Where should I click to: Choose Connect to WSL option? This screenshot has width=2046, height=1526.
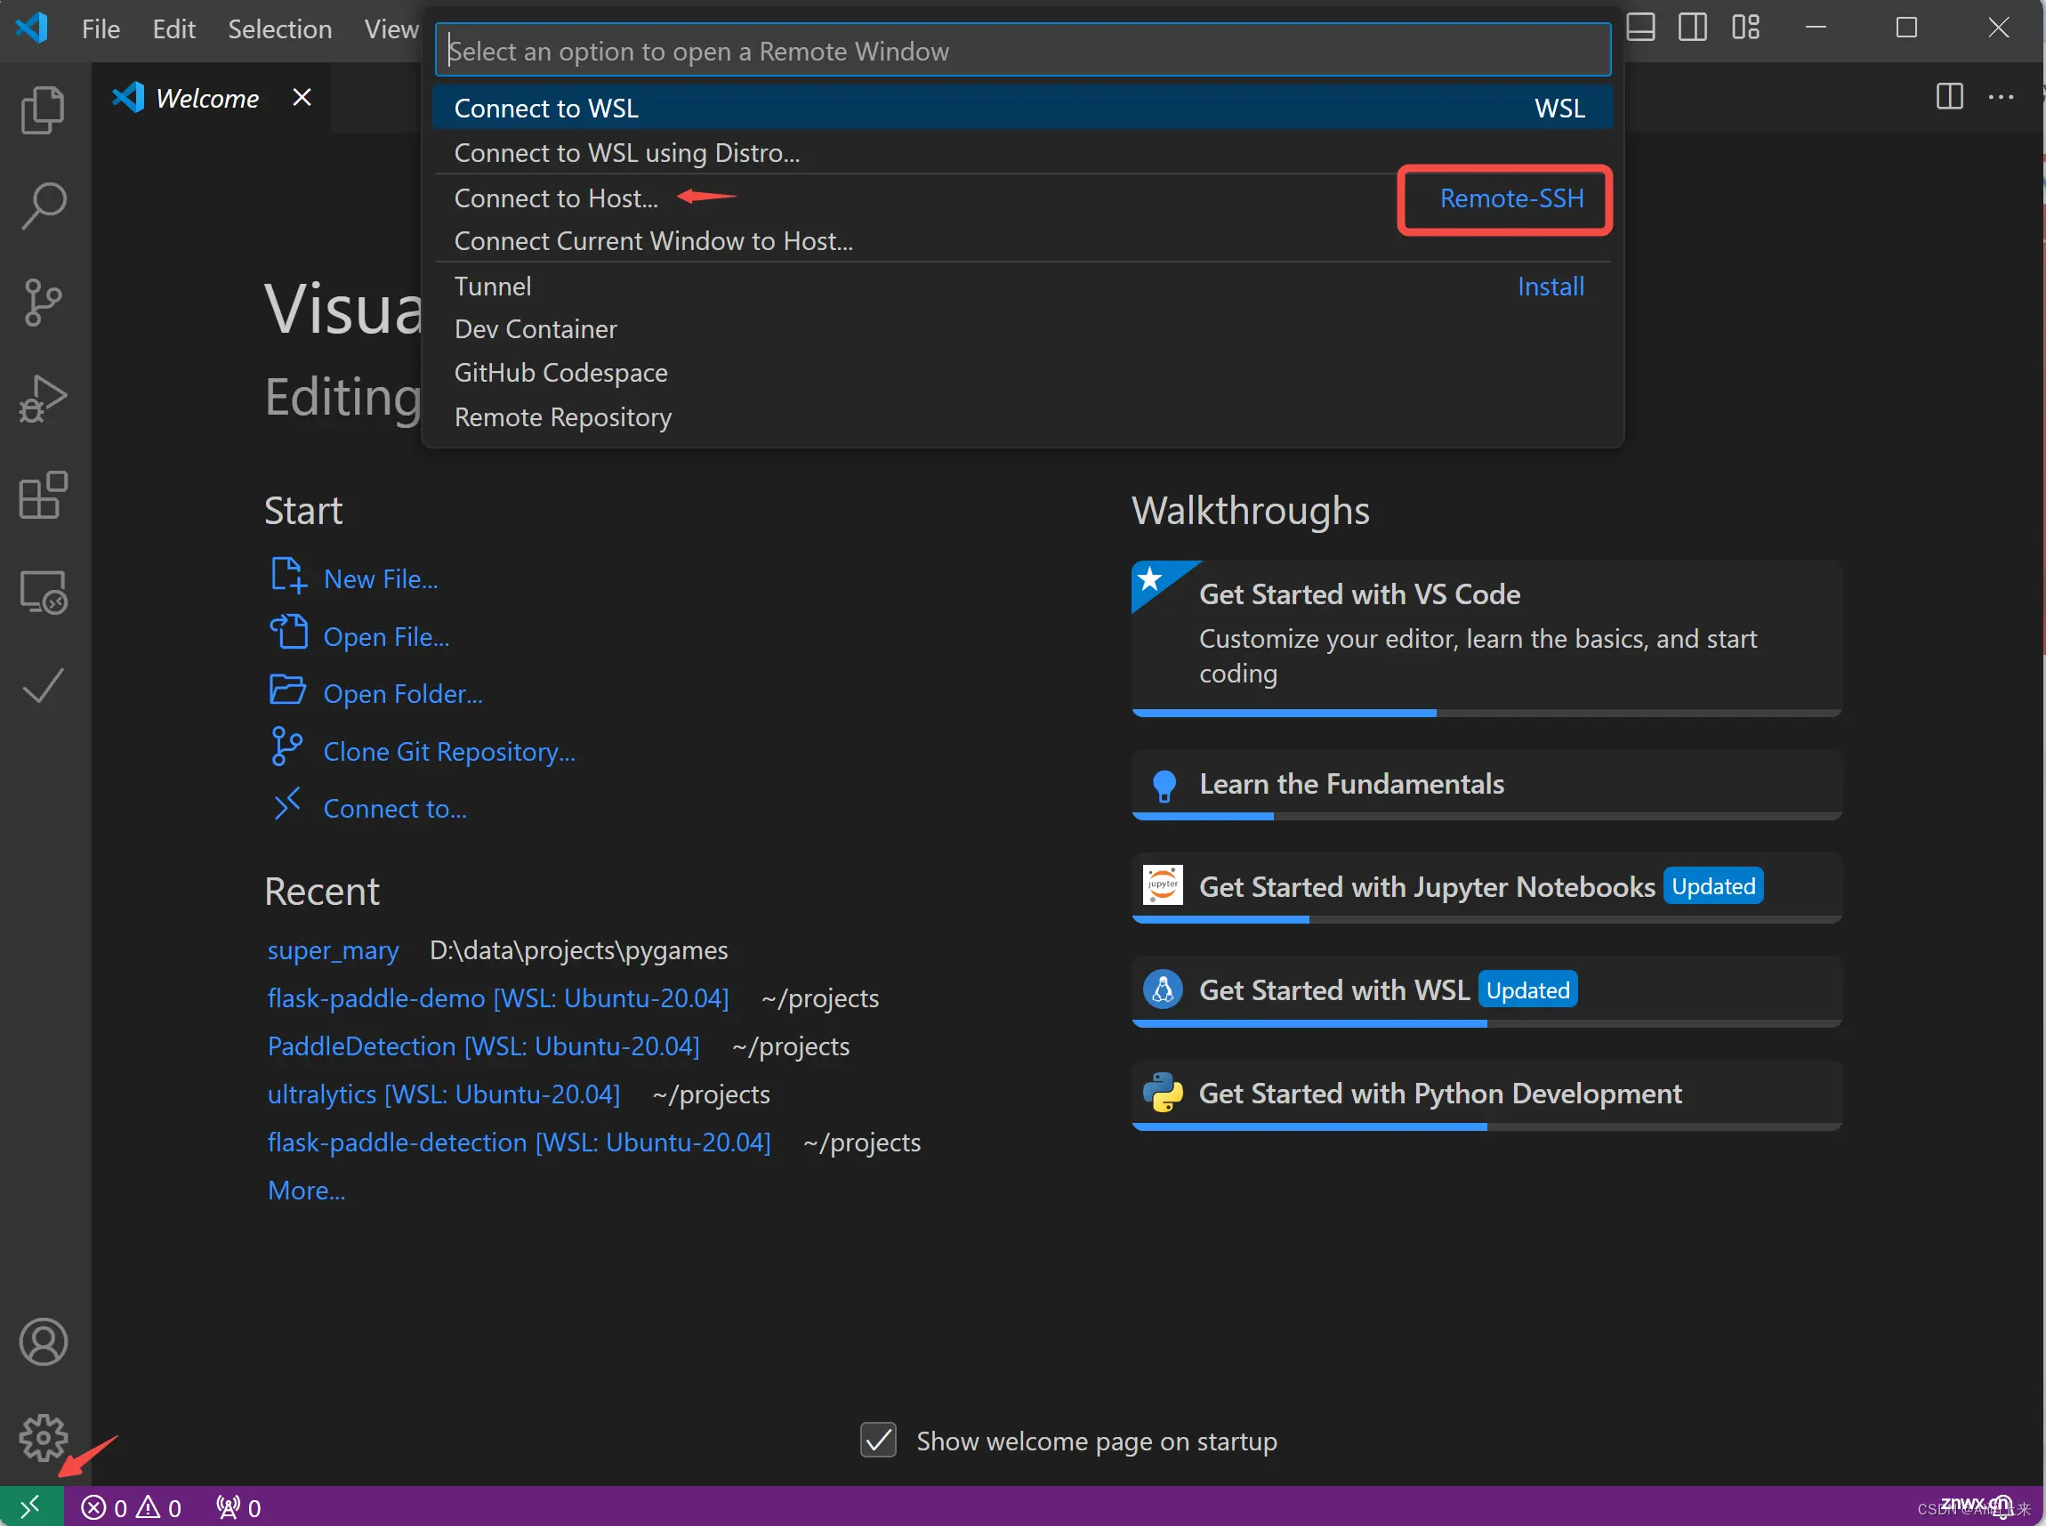[1022, 108]
